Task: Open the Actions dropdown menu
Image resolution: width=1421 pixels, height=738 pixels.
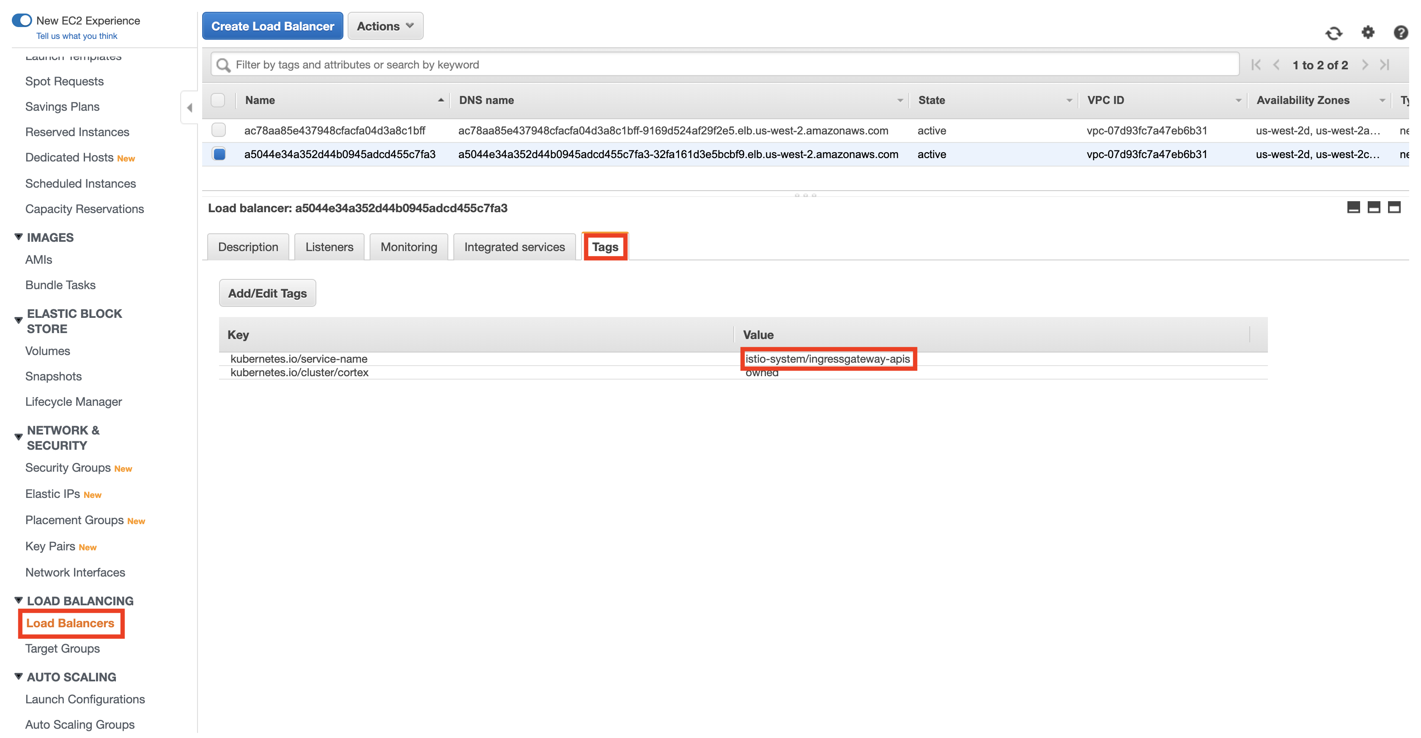Action: tap(385, 27)
